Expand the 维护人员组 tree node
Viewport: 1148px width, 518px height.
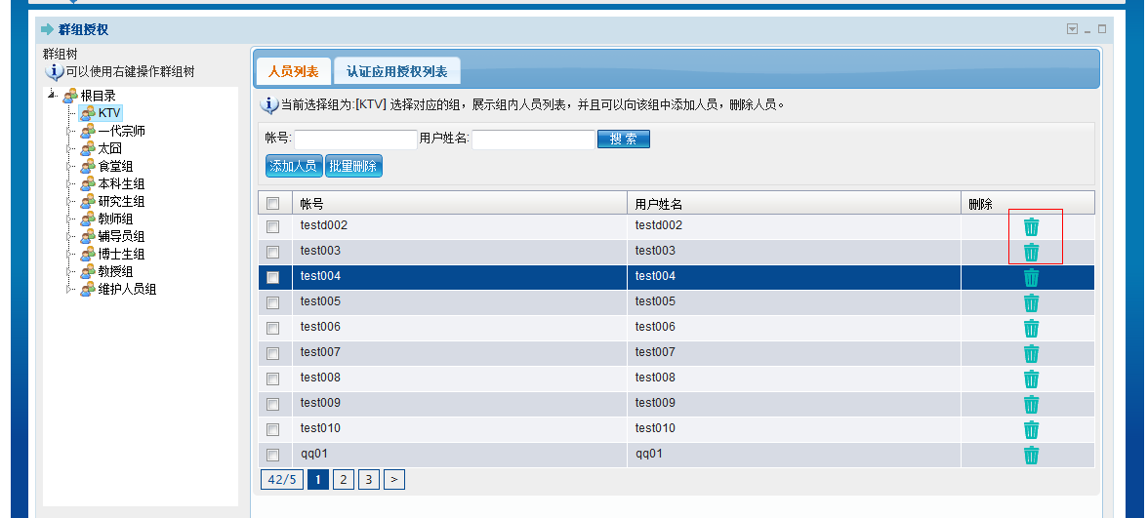(69, 289)
